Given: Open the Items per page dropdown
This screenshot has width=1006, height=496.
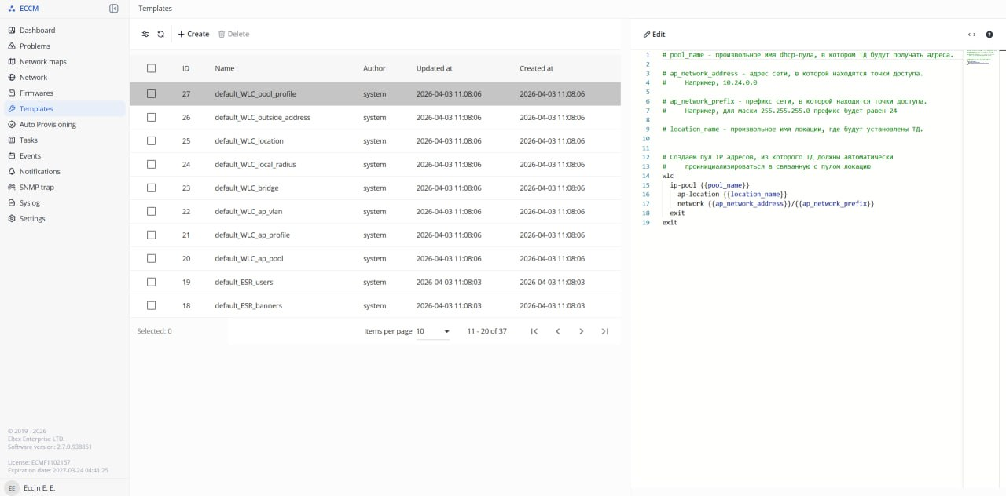Looking at the screenshot, I should tap(432, 331).
